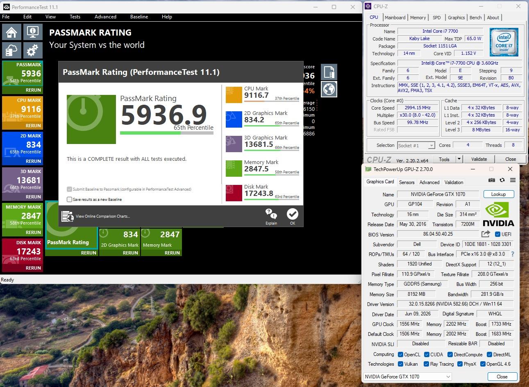Open the cloud baseline manager icon
The image size is (529, 387).
11,50
